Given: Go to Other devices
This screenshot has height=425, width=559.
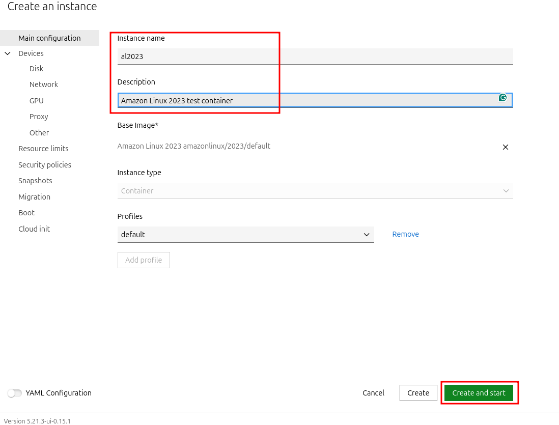Looking at the screenshot, I should click(39, 133).
